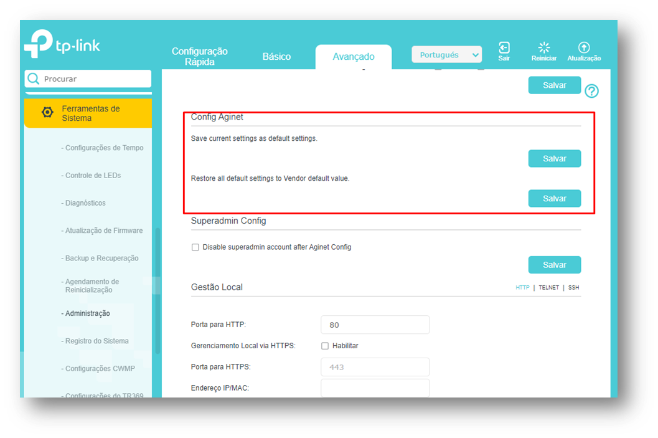Open the Português language dropdown

point(446,55)
